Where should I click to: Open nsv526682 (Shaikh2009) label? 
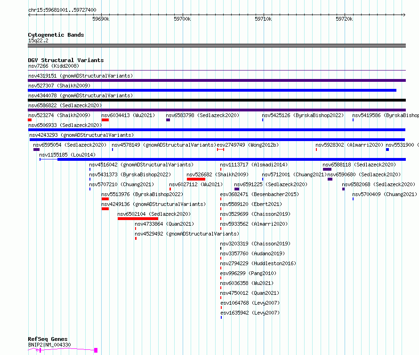tap(218, 174)
